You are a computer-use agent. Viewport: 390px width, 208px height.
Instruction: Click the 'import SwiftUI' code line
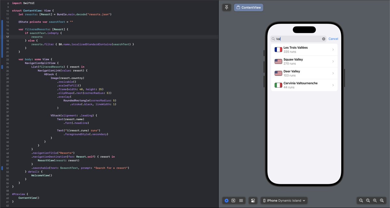pyautogui.click(x=24, y=3)
